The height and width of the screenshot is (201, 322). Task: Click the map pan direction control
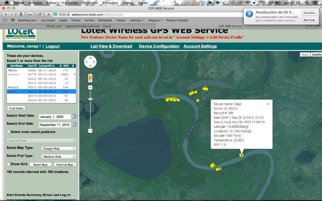coord(90,61)
